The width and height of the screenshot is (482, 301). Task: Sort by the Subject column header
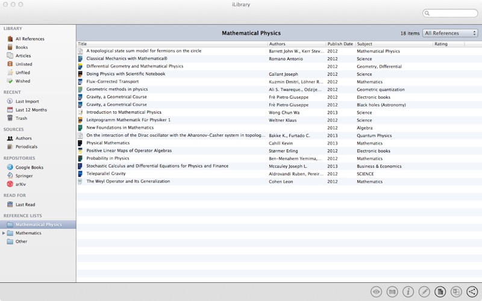click(x=394, y=44)
